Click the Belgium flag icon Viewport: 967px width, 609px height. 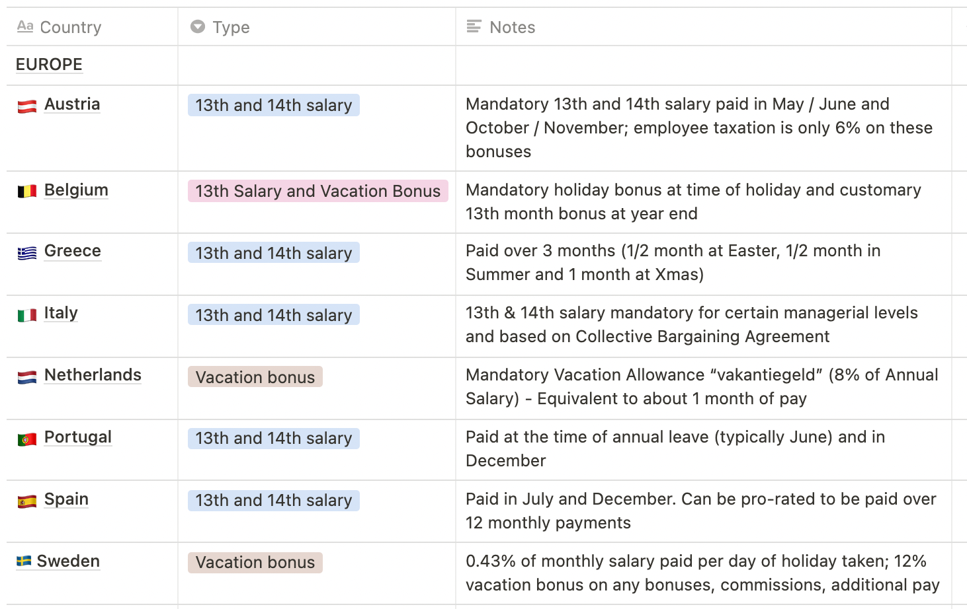tap(26, 191)
